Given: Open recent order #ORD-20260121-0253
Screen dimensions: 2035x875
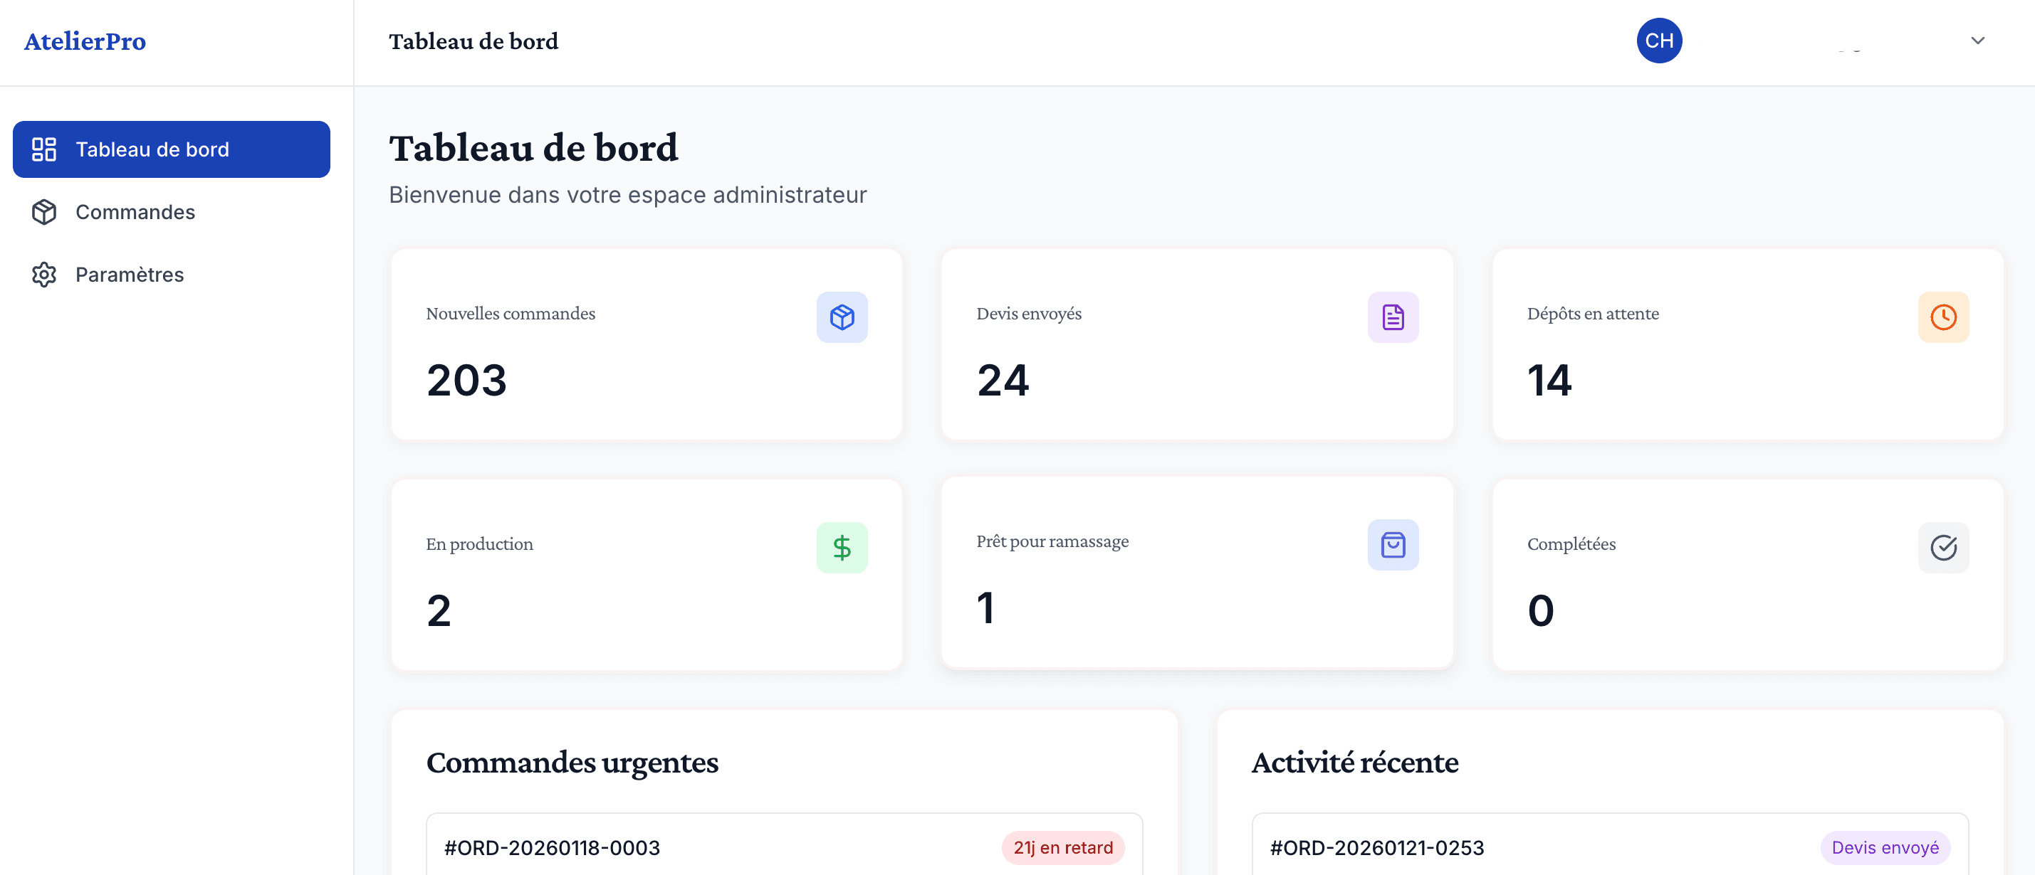Looking at the screenshot, I should (1376, 847).
